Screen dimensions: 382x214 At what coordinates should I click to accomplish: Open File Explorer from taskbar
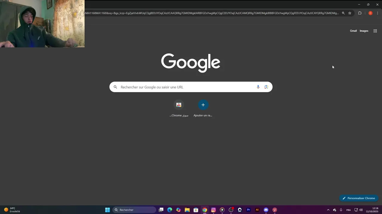187,210
